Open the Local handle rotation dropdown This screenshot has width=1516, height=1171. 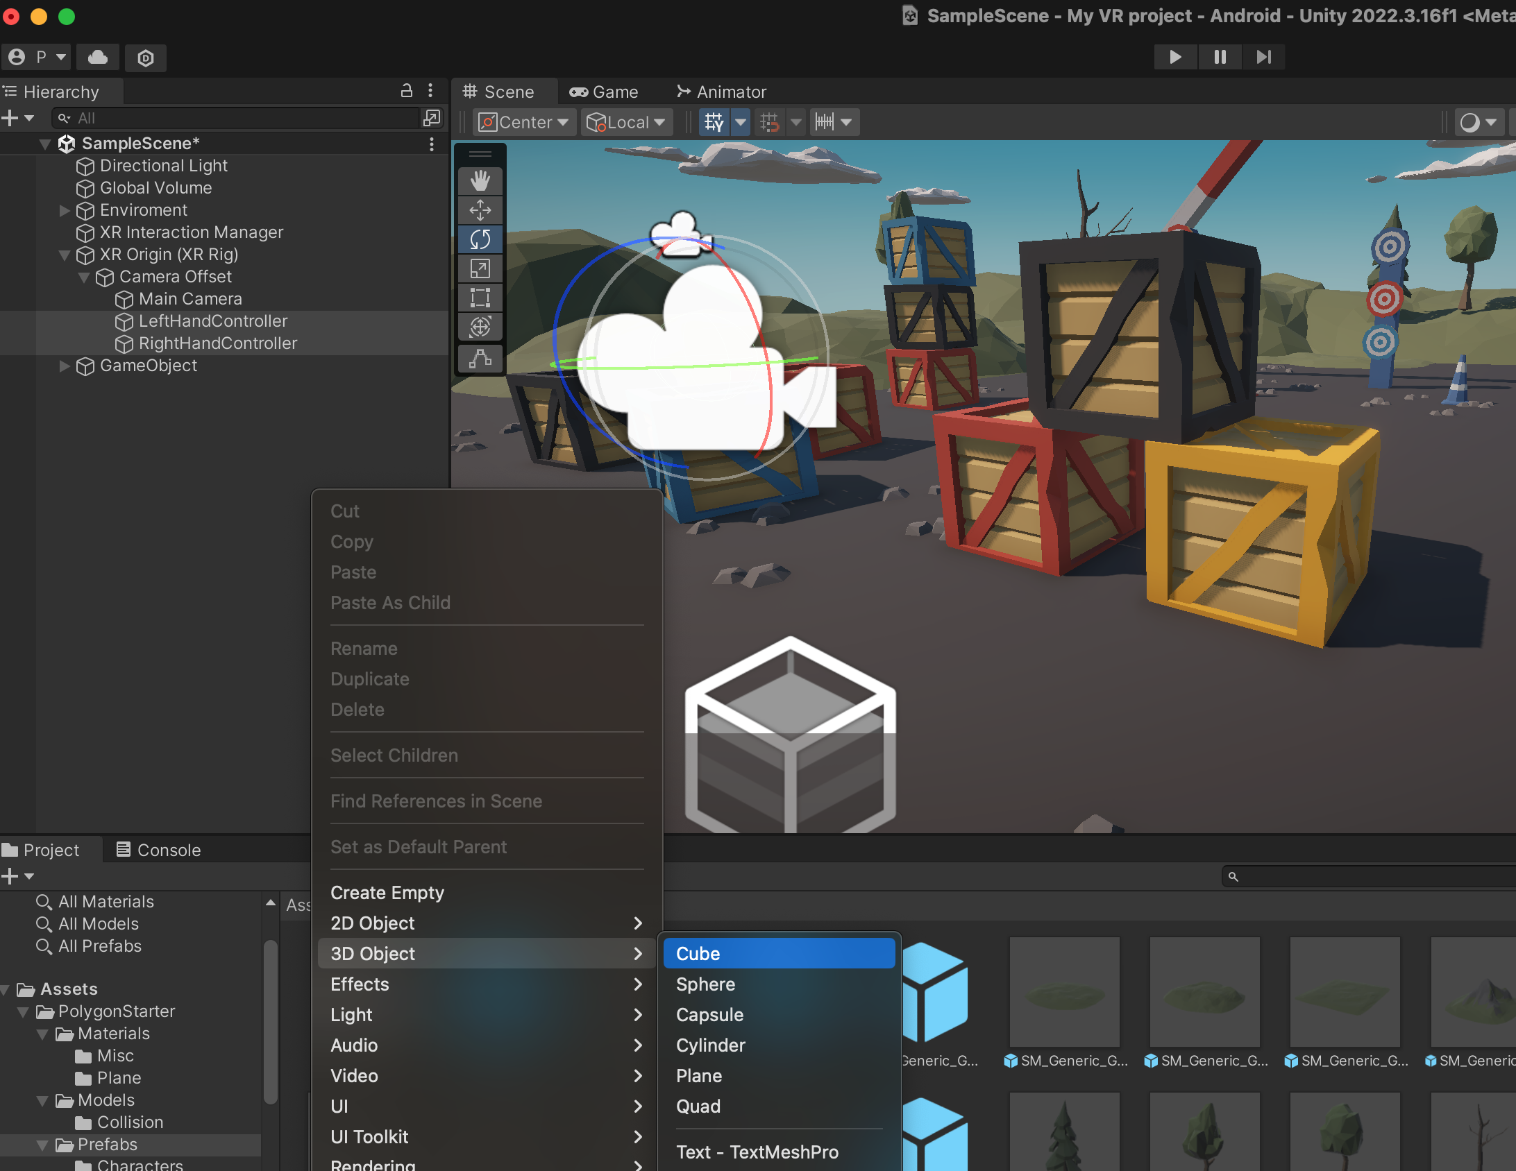click(626, 122)
